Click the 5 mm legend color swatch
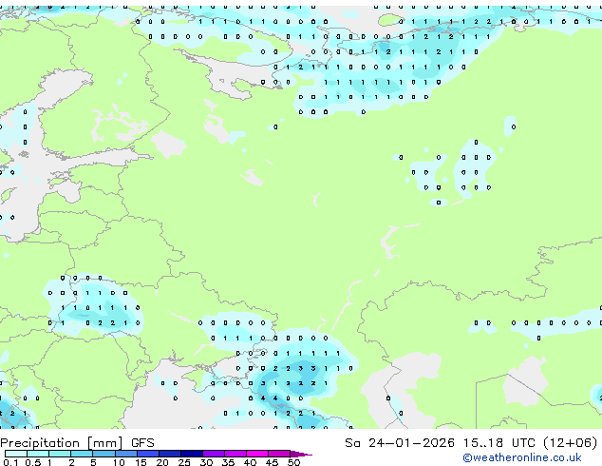This screenshot has width=602, height=466. click(103, 454)
